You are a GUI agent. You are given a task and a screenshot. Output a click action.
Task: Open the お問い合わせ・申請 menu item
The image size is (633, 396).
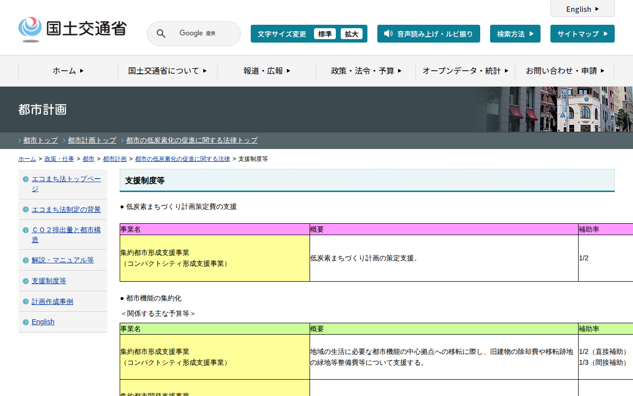pyautogui.click(x=565, y=71)
